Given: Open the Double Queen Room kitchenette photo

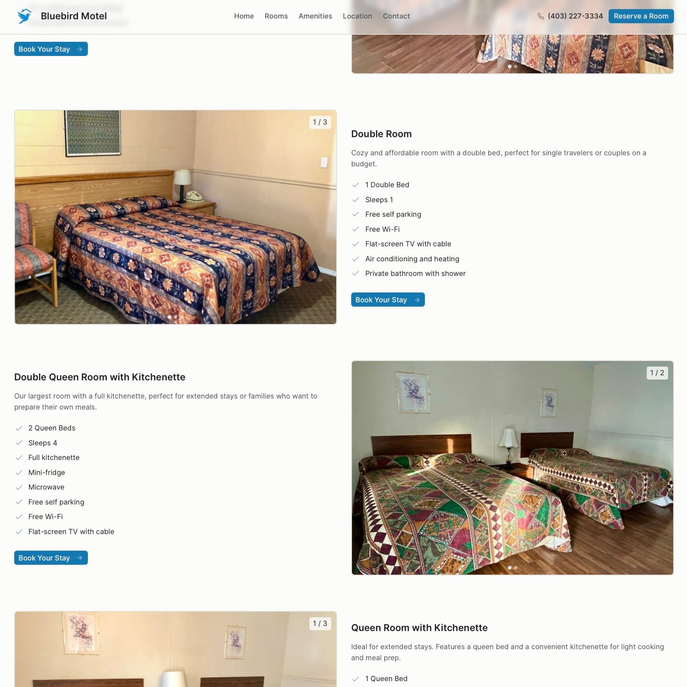Looking at the screenshot, I should click(512, 468).
